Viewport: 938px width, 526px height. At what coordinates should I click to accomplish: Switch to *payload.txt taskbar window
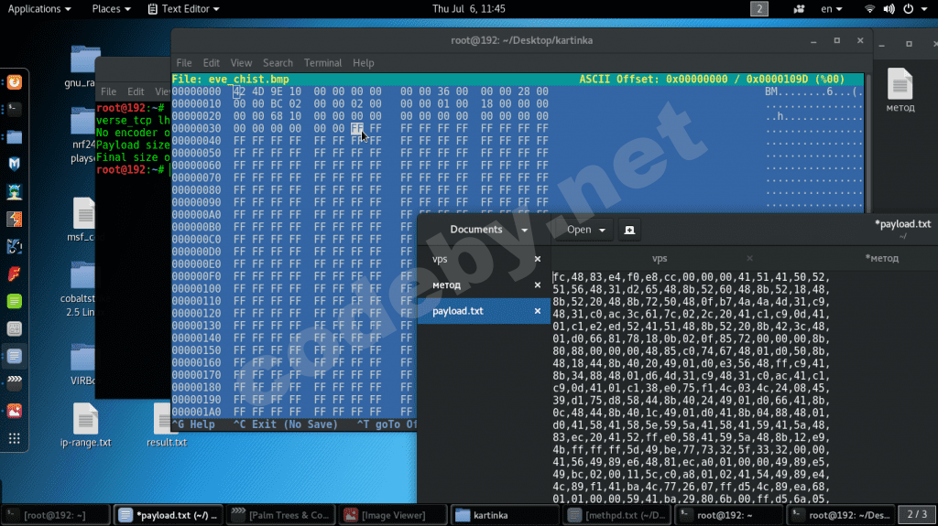click(x=169, y=515)
